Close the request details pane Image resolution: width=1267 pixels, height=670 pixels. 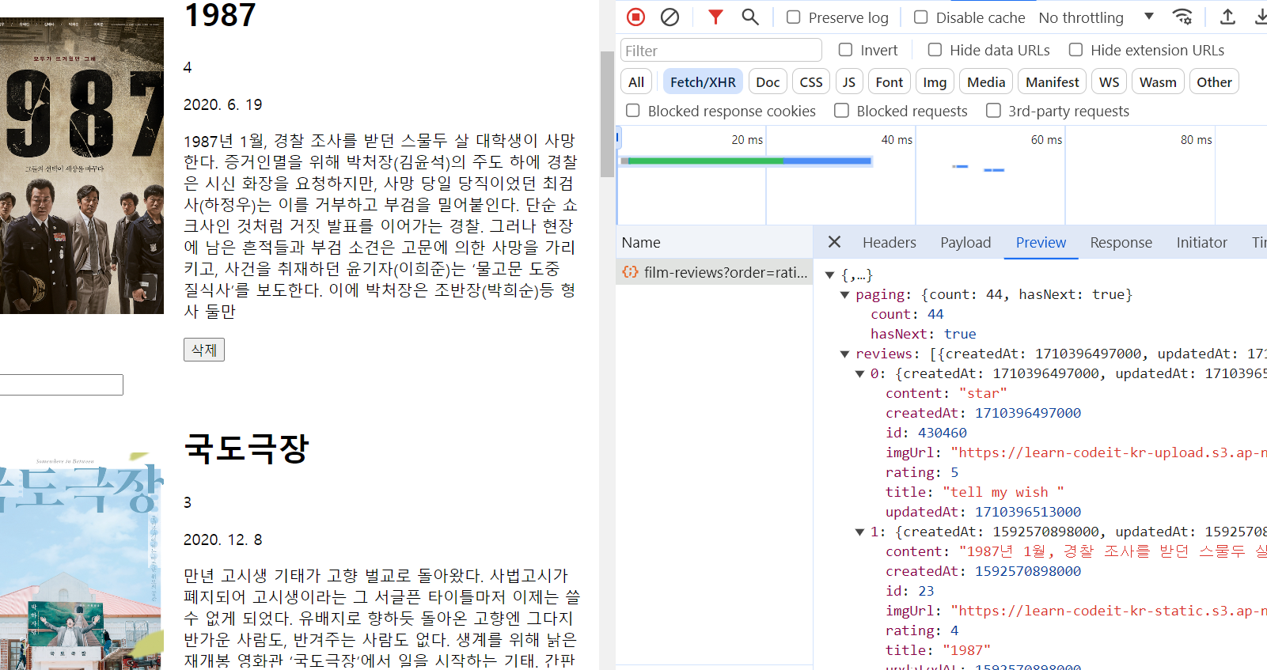[x=834, y=242]
